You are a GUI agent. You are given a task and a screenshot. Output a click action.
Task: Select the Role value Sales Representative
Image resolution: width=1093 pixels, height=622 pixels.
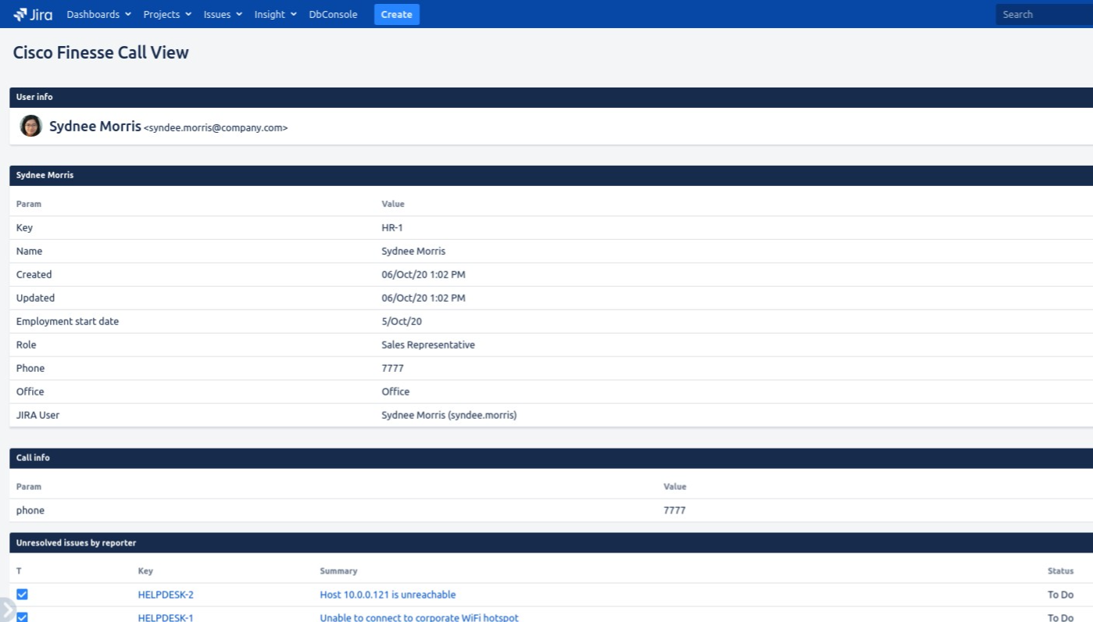click(428, 345)
